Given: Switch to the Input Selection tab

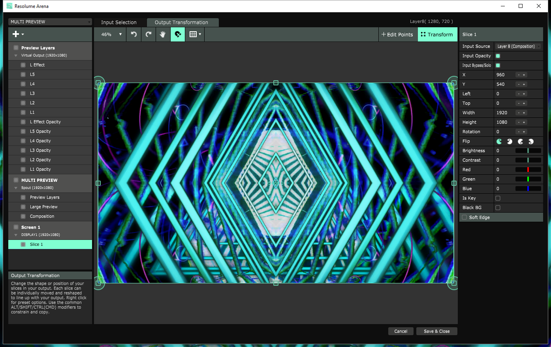Looking at the screenshot, I should (x=119, y=23).
